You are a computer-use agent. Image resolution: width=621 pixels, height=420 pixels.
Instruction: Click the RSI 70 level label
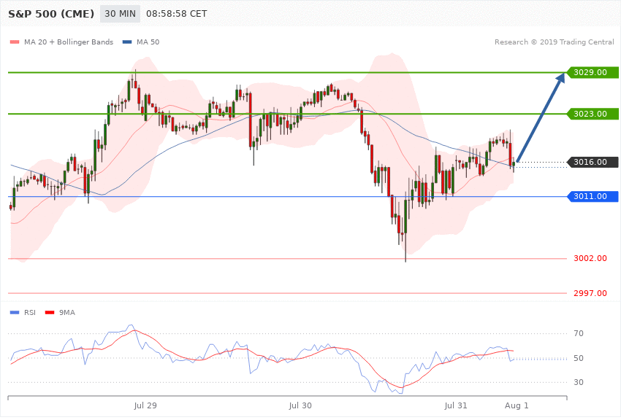(578, 333)
